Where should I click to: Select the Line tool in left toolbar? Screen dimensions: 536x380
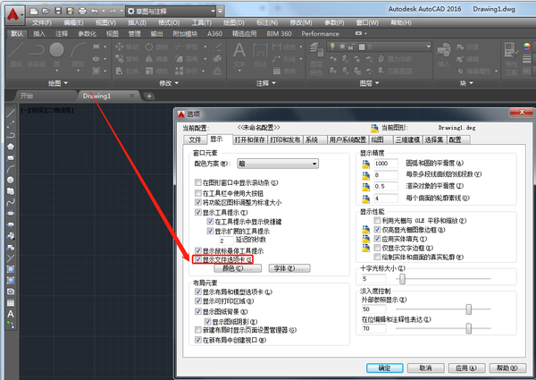(x=9, y=110)
